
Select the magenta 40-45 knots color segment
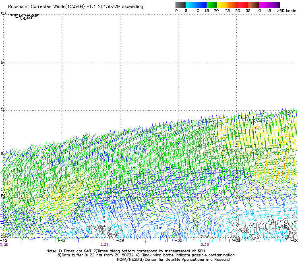tap(264, 5)
